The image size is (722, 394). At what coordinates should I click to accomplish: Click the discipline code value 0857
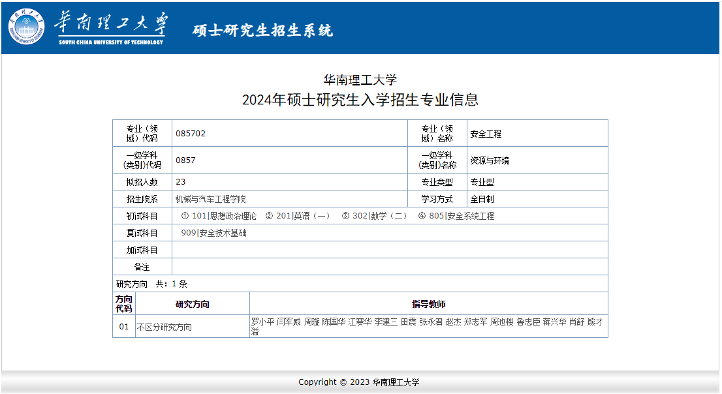pyautogui.click(x=185, y=160)
